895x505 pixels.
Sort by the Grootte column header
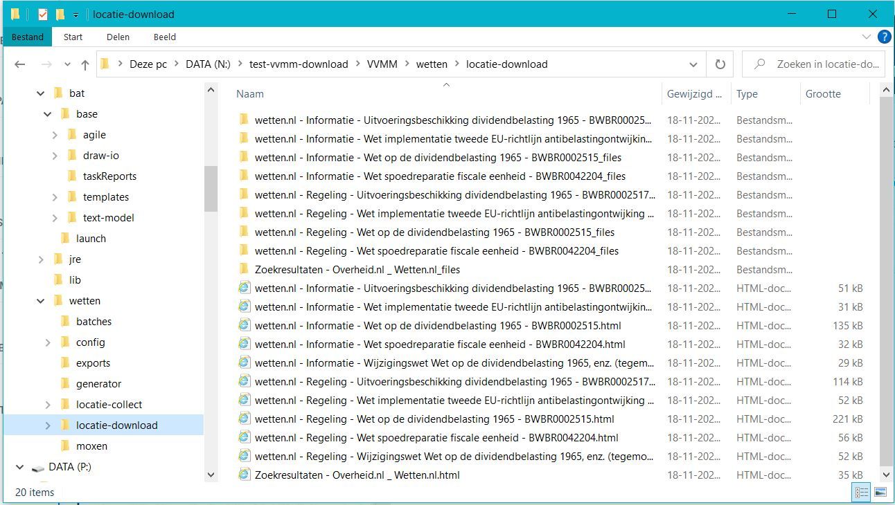tap(823, 94)
